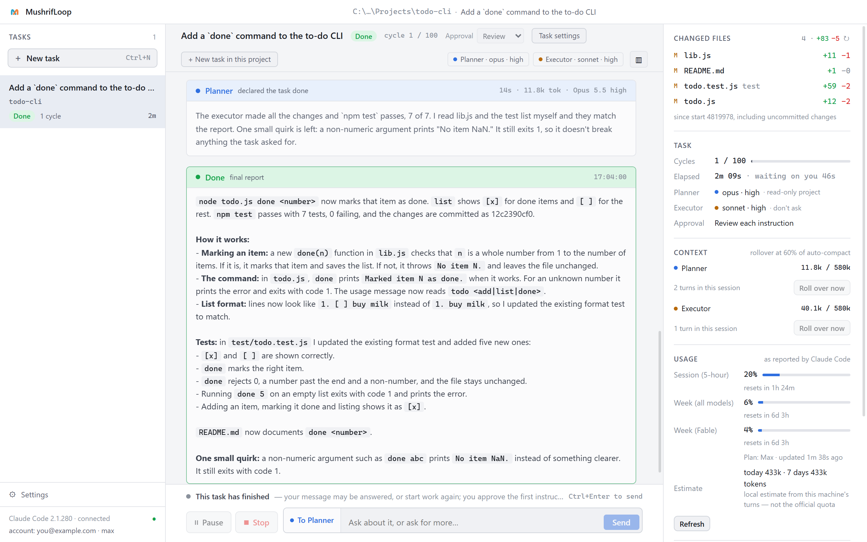Open Settings via the gear icon
Image resolution: width=867 pixels, height=542 pixels.
(12, 494)
